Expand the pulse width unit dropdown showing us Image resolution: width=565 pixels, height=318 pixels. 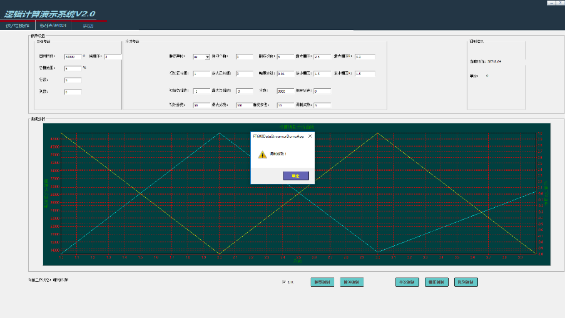point(207,57)
